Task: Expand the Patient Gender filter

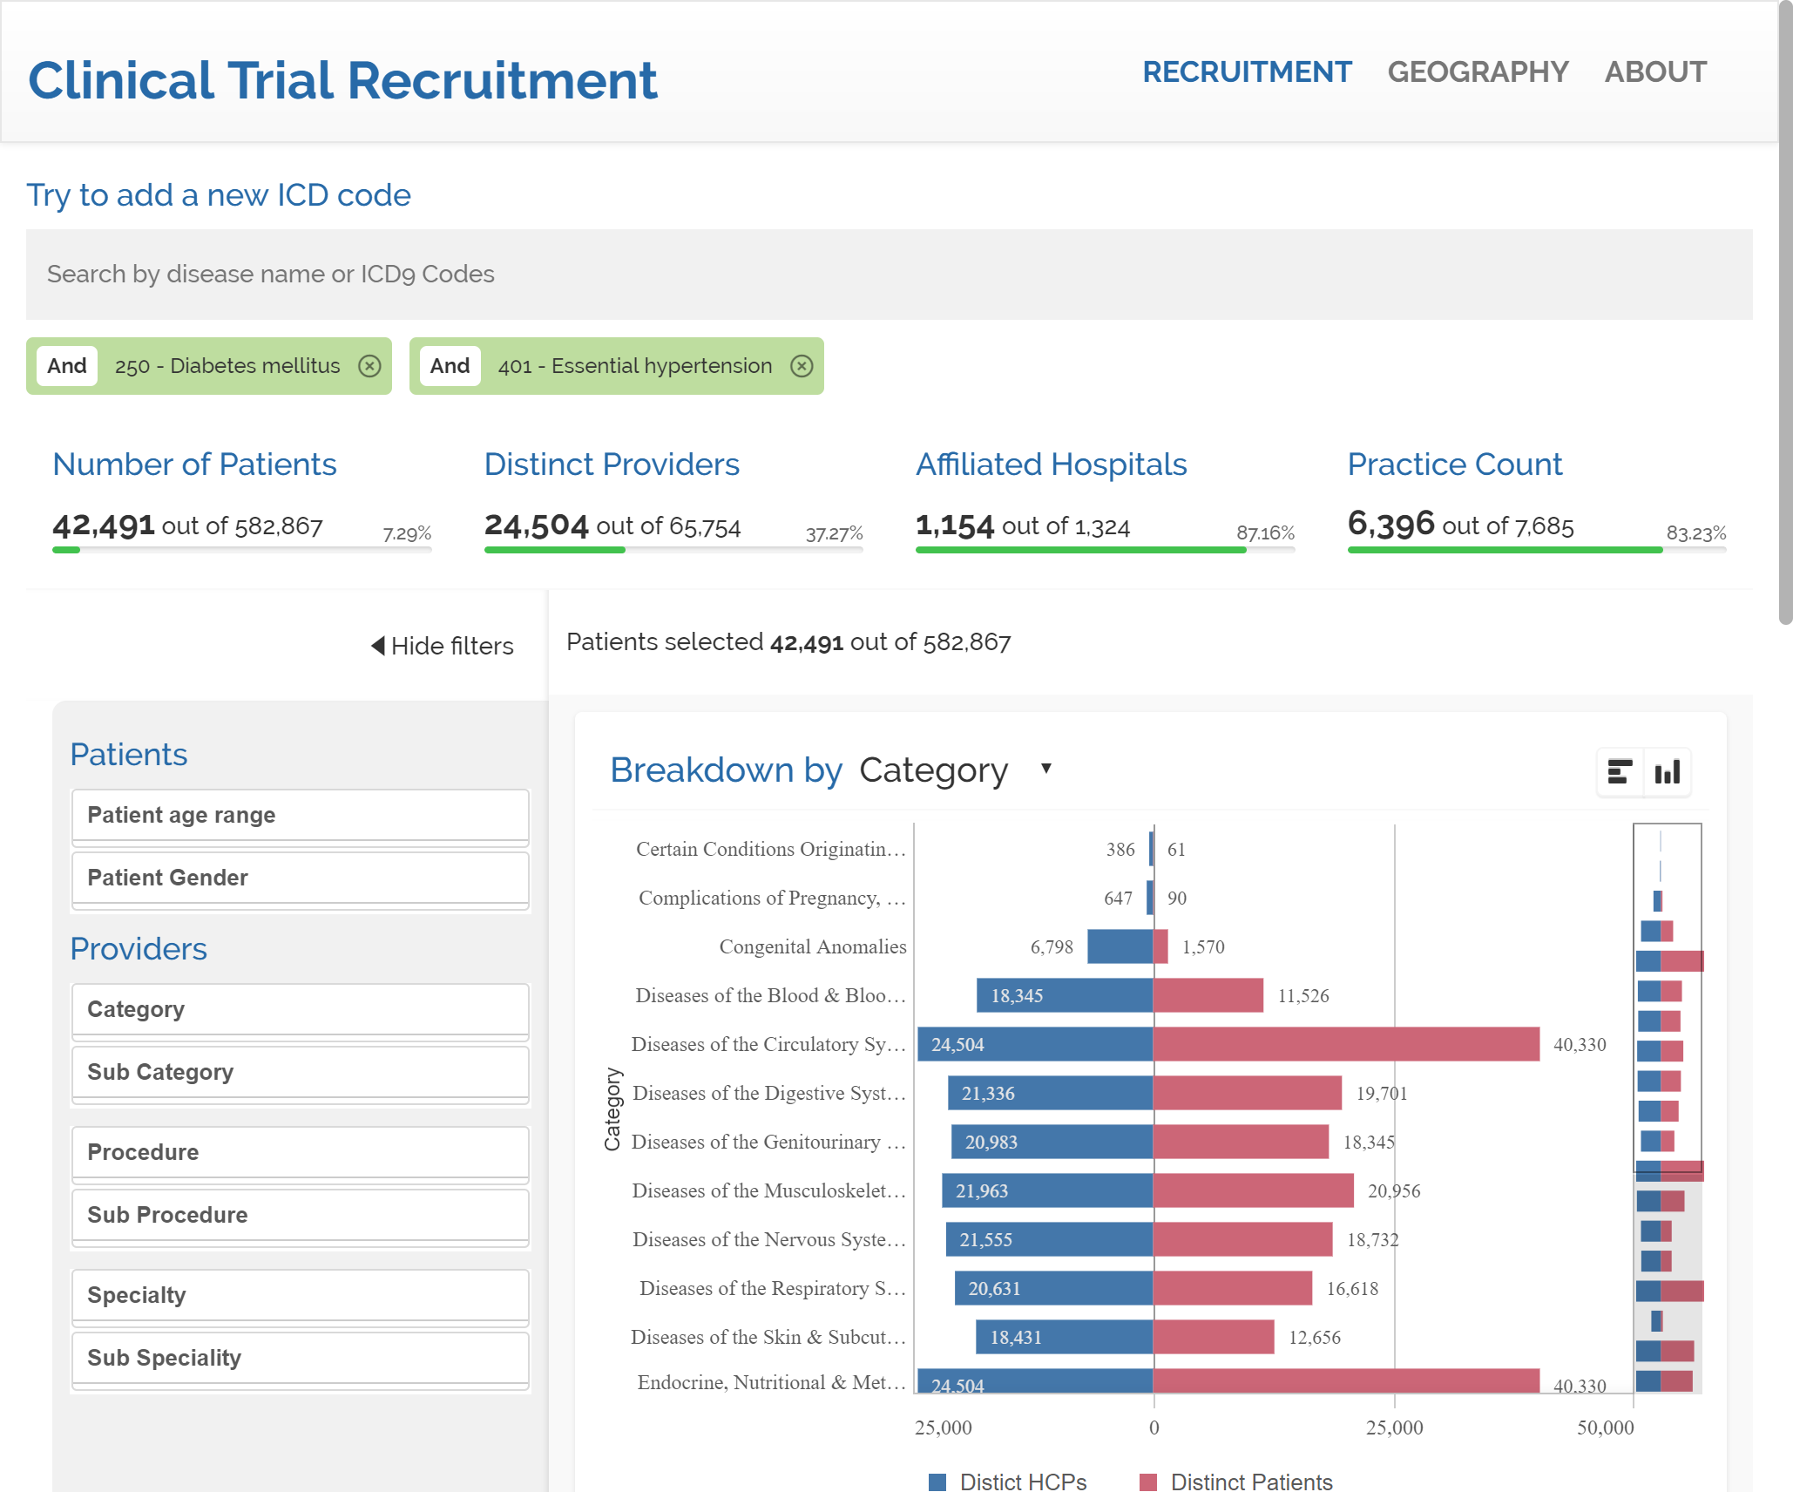Action: (301, 878)
